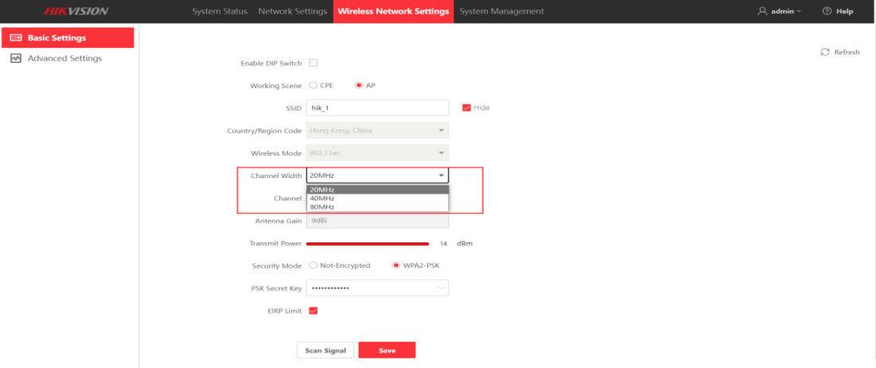Click the Refresh icon
Image resolution: width=876 pixels, height=368 pixels.
tap(825, 52)
